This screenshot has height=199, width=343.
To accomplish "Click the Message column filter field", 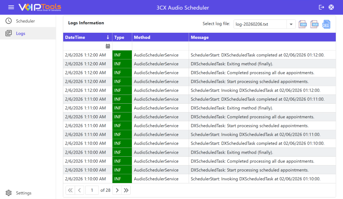I will click(x=262, y=46).
